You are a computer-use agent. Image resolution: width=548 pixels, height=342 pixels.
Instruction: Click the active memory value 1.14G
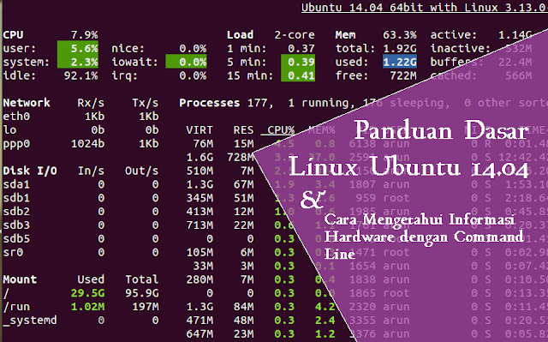click(515, 35)
